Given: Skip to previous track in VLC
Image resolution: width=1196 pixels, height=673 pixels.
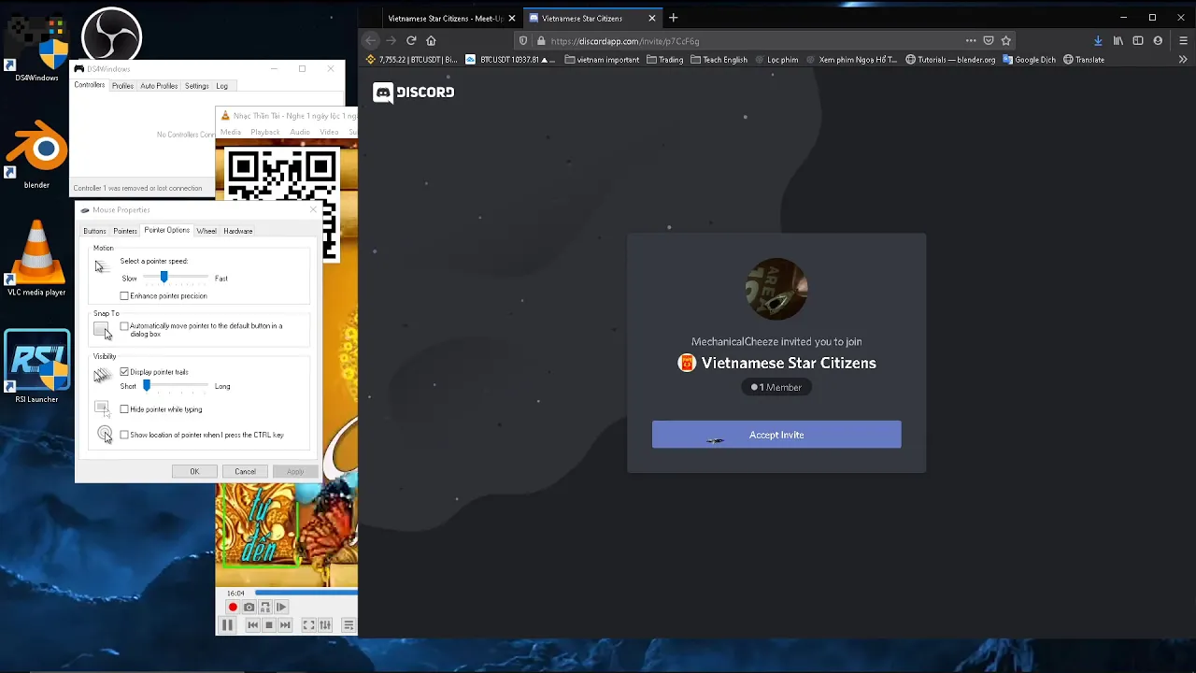Looking at the screenshot, I should coord(252,625).
